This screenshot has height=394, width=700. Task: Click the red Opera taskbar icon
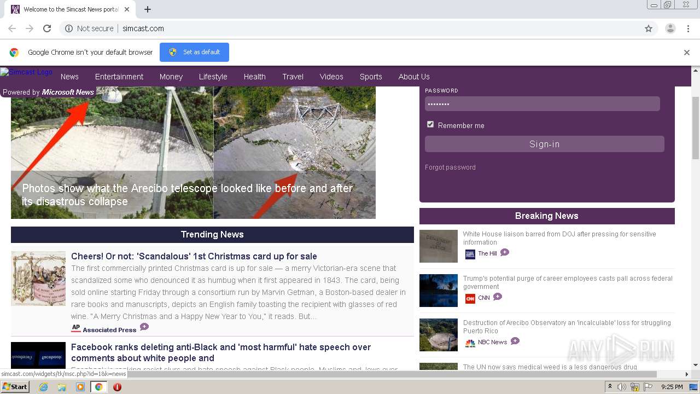pos(117,387)
